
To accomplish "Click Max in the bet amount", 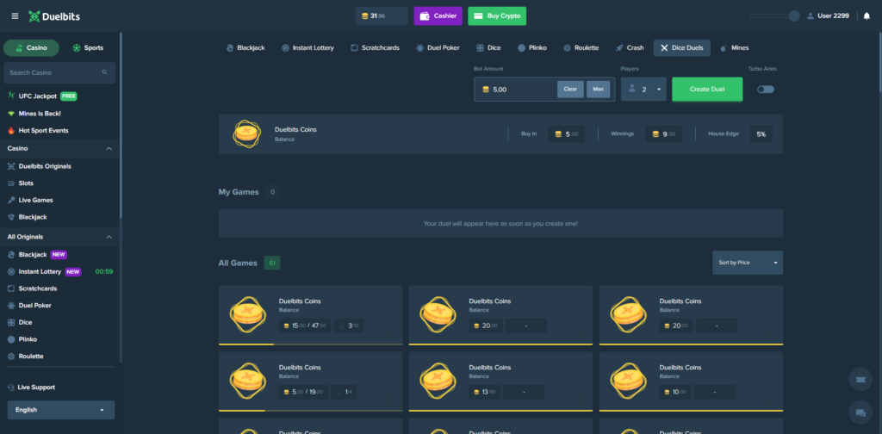I will pyautogui.click(x=598, y=90).
